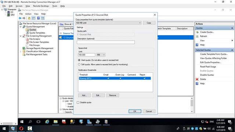
Task: Collapse the Sharepoint group in RDCMan tree
Action: 2,10
